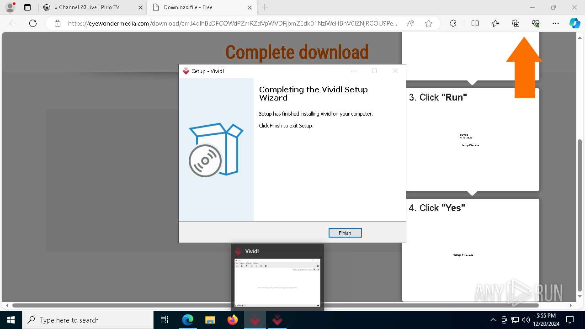Click the 'Complete download' heading

click(297, 52)
